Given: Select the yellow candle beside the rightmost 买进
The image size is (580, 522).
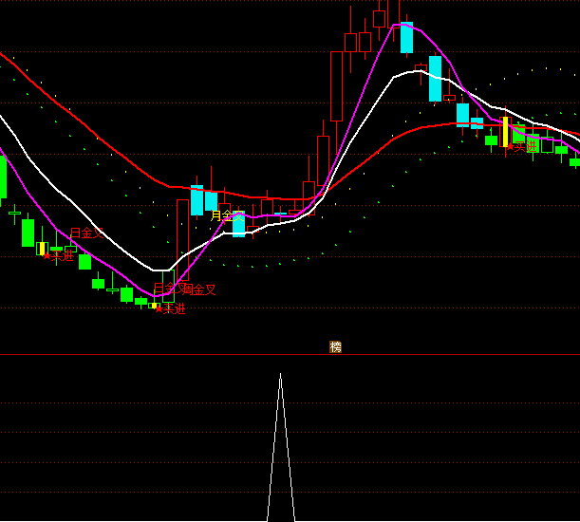Looking at the screenshot, I should pyautogui.click(x=505, y=132).
